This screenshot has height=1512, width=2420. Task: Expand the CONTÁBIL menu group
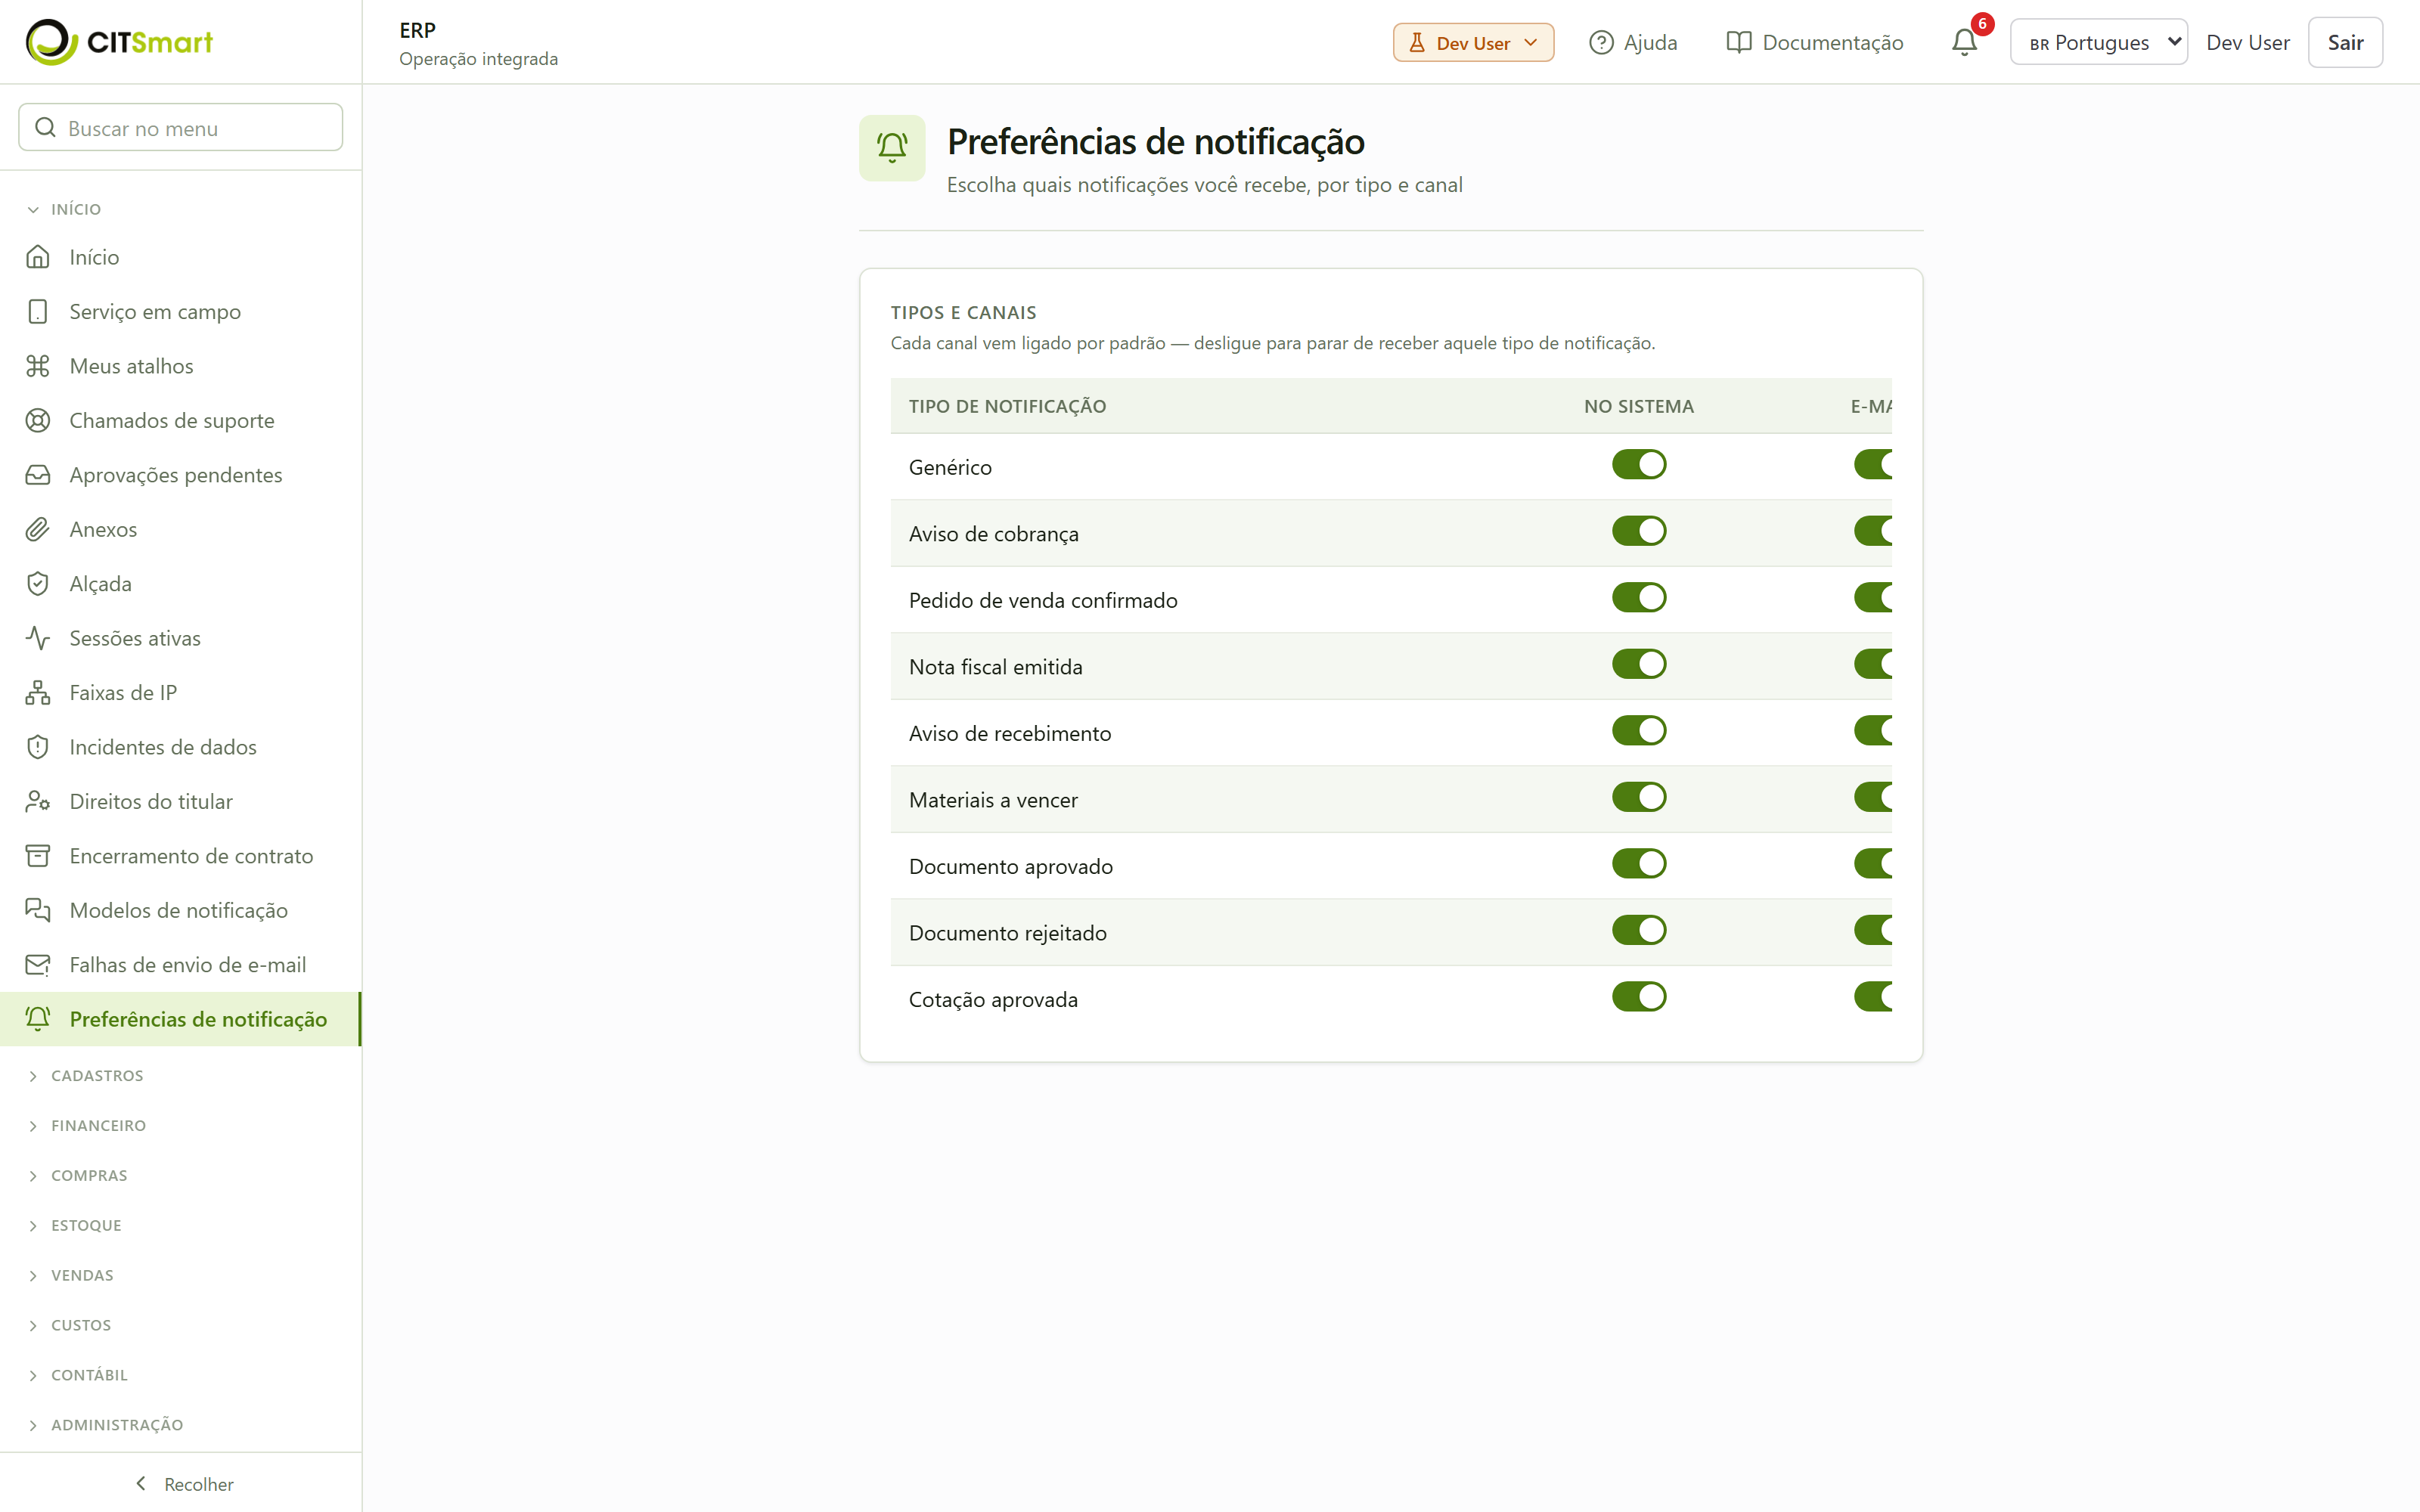click(78, 1375)
